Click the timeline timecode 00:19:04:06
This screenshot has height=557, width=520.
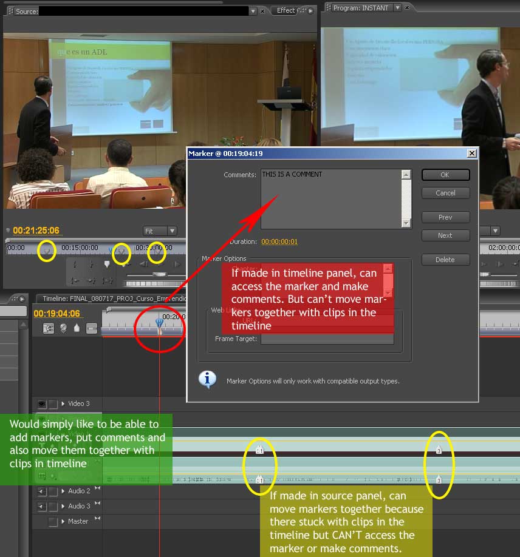tap(57, 314)
